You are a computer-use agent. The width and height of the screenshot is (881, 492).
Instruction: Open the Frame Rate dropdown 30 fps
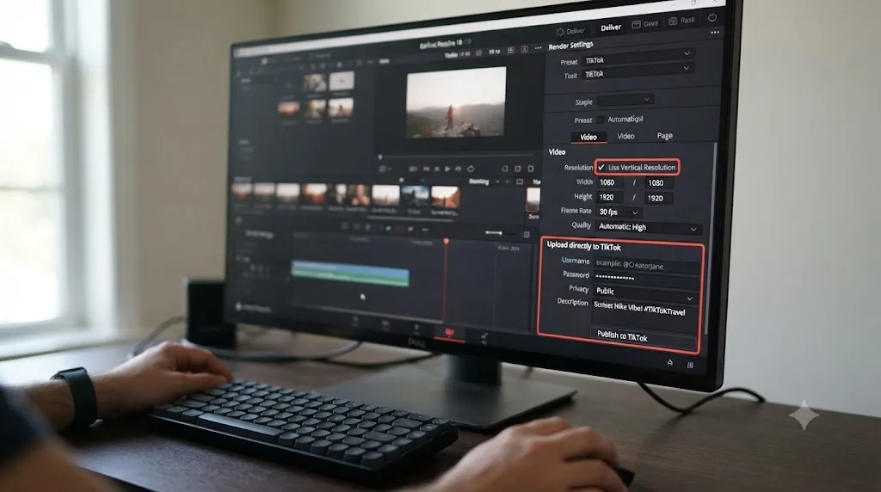click(619, 212)
